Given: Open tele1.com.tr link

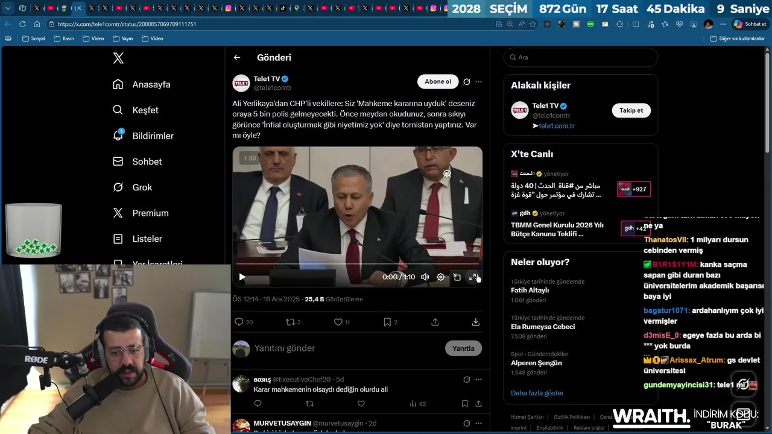Looking at the screenshot, I should [x=556, y=126].
